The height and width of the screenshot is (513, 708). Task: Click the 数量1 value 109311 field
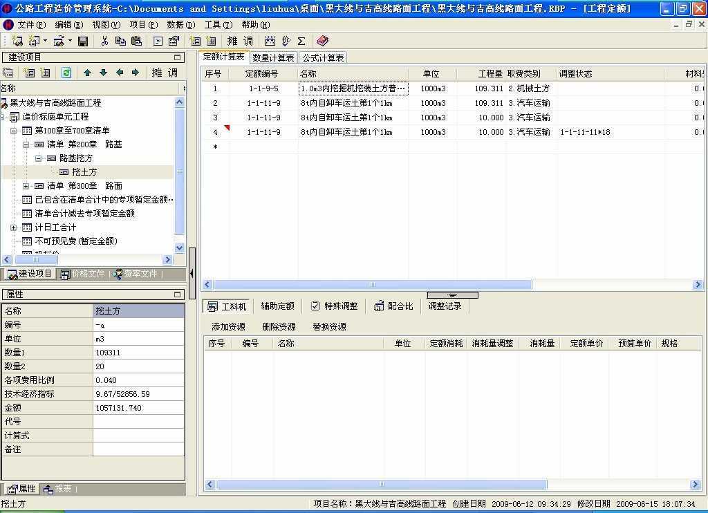point(138,353)
